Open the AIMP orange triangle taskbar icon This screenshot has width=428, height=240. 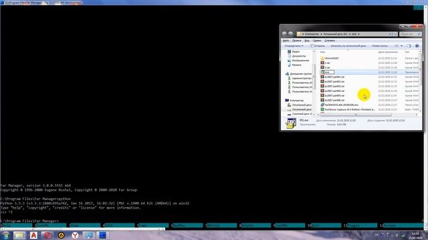[x=61, y=235]
